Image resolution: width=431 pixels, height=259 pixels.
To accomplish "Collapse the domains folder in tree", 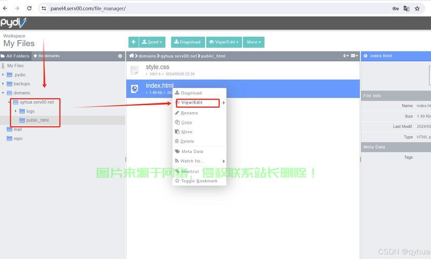I will pos(3,93).
